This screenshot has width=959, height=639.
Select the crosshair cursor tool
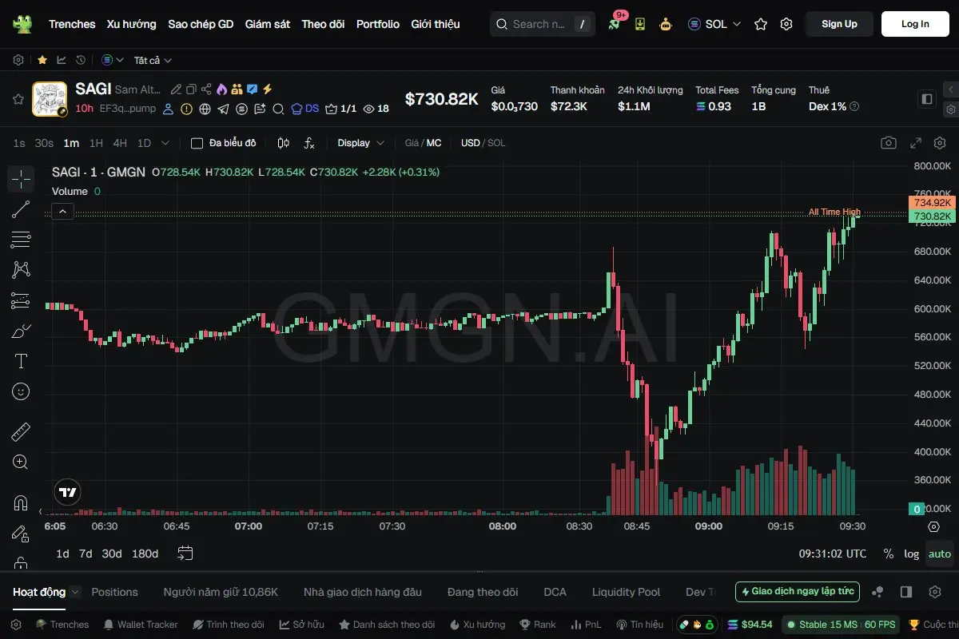(21, 179)
